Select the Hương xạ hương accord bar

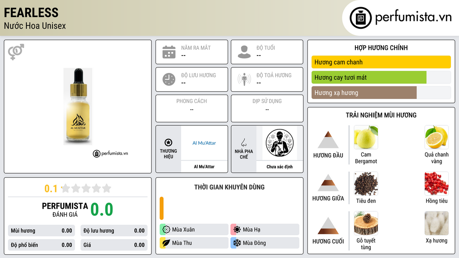[381, 92]
